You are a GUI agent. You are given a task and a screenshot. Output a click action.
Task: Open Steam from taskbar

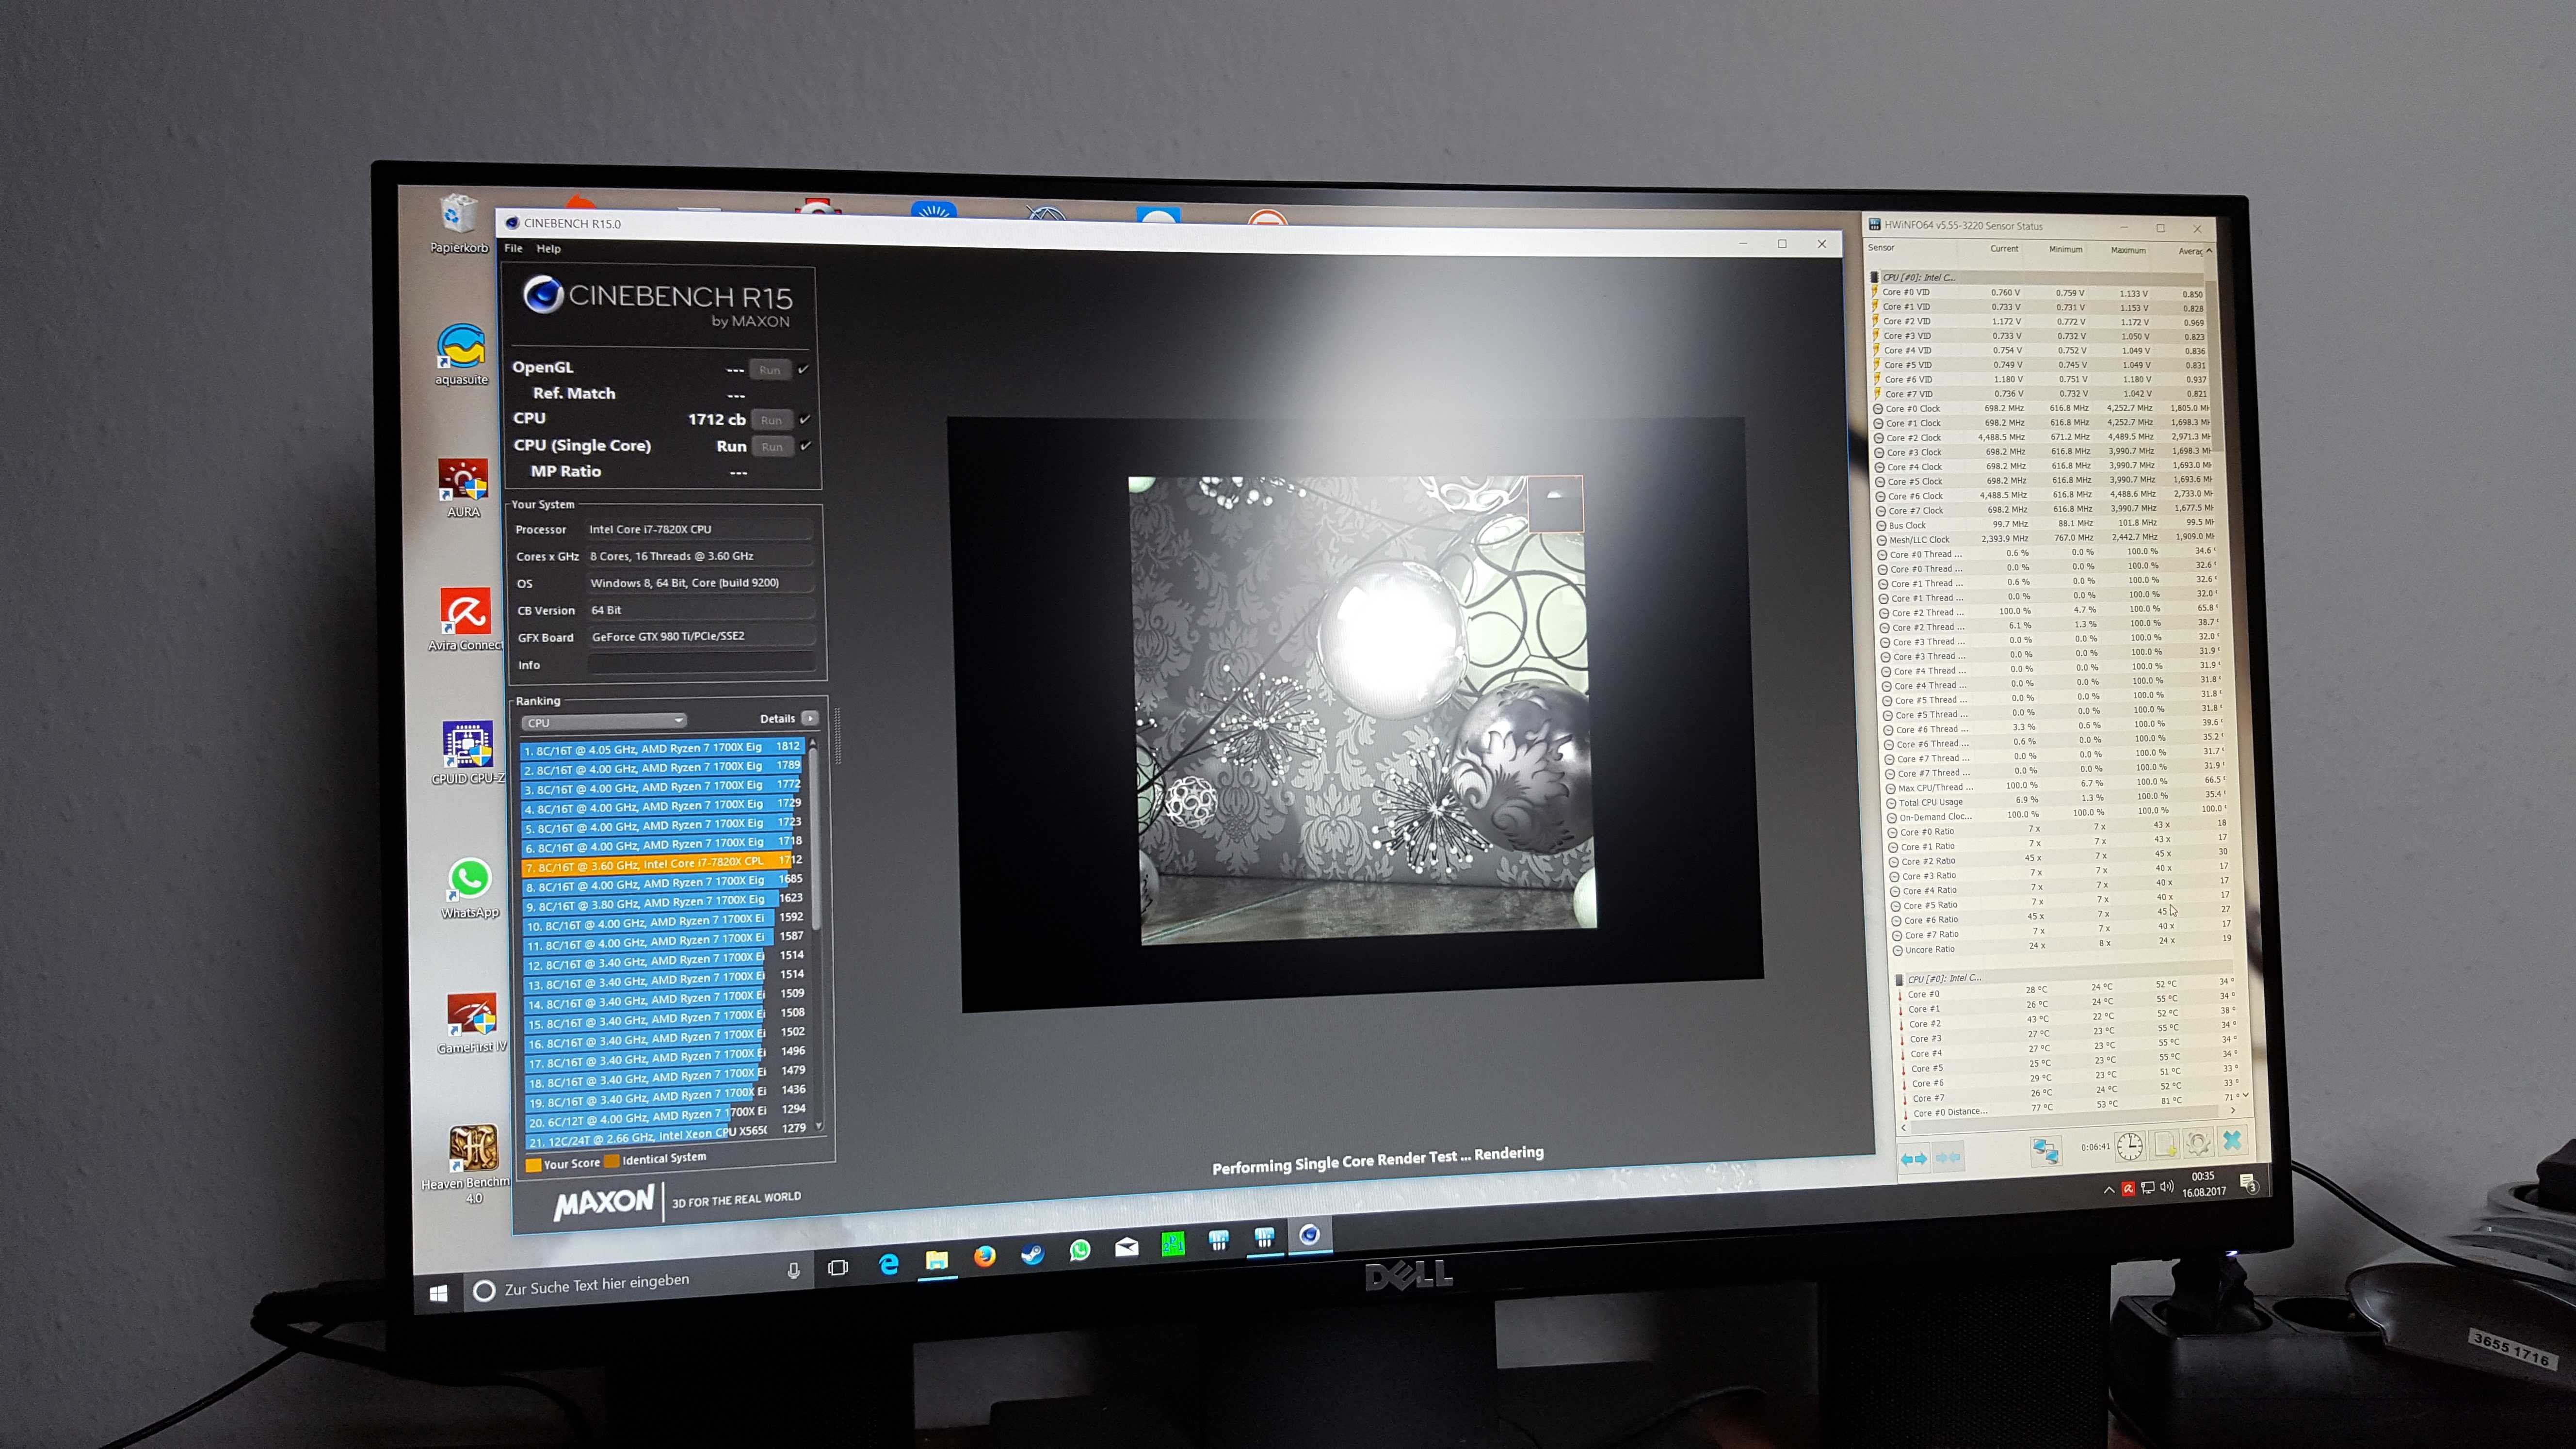(1032, 1253)
